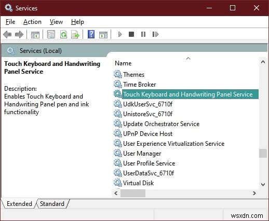Click the vertical scrollbar down arrow

tap(263, 184)
